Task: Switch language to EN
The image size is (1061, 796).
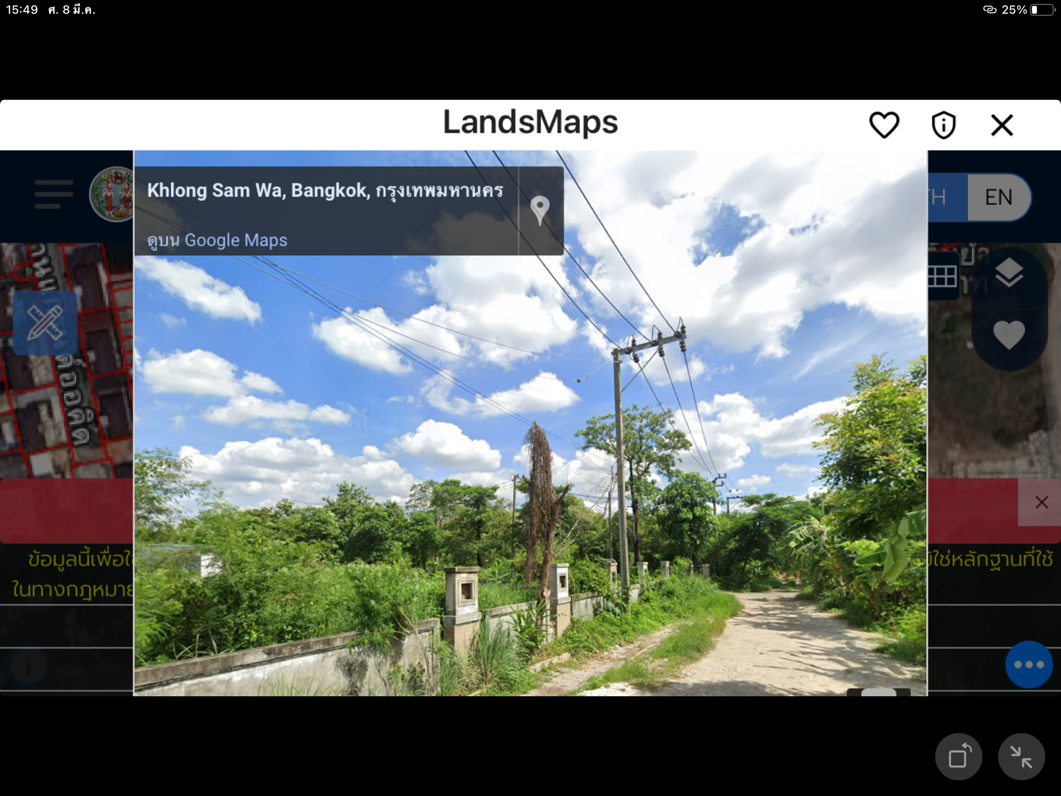Action: (999, 197)
